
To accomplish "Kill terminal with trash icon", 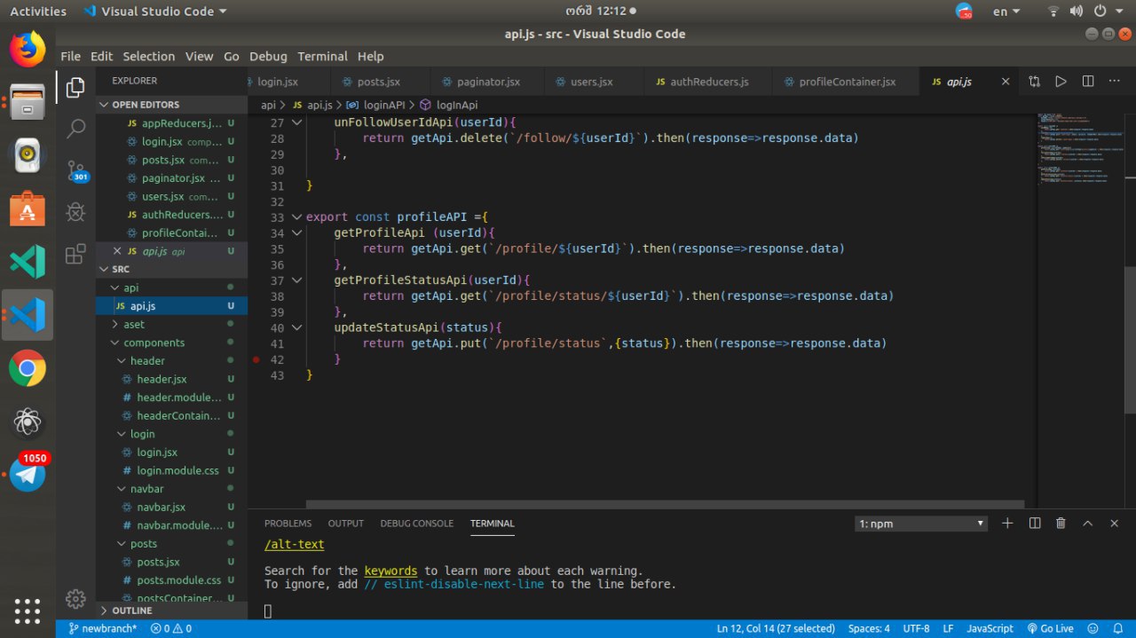I will (1061, 524).
